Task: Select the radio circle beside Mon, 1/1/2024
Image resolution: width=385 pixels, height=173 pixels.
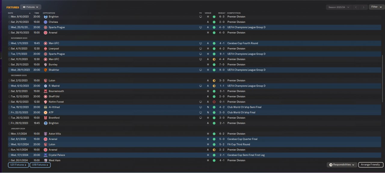Action: pos(9,134)
